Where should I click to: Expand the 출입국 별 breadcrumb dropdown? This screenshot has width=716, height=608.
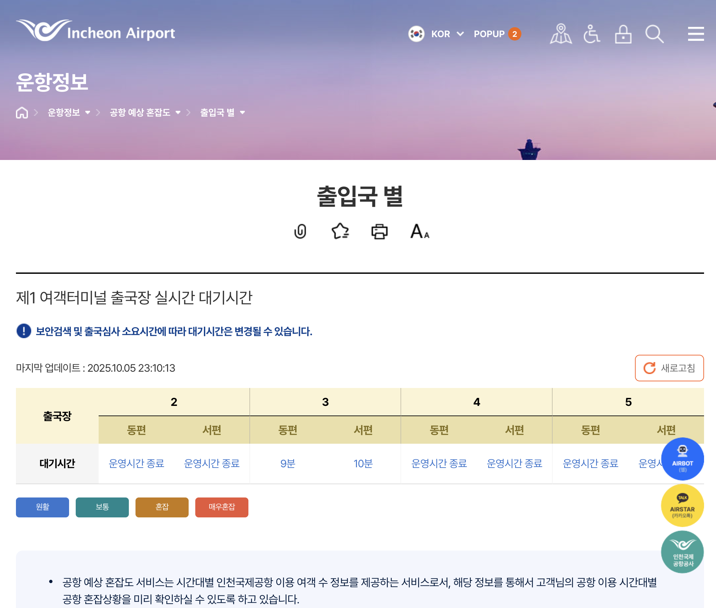[223, 113]
